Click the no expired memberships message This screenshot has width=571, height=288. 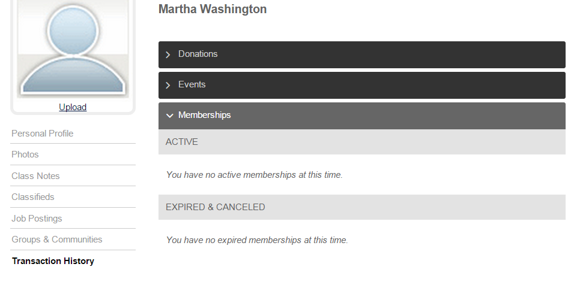257,240
